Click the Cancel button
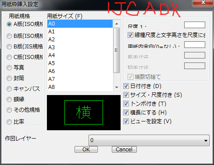Screen dimensions: 214x165 (124, 150)
